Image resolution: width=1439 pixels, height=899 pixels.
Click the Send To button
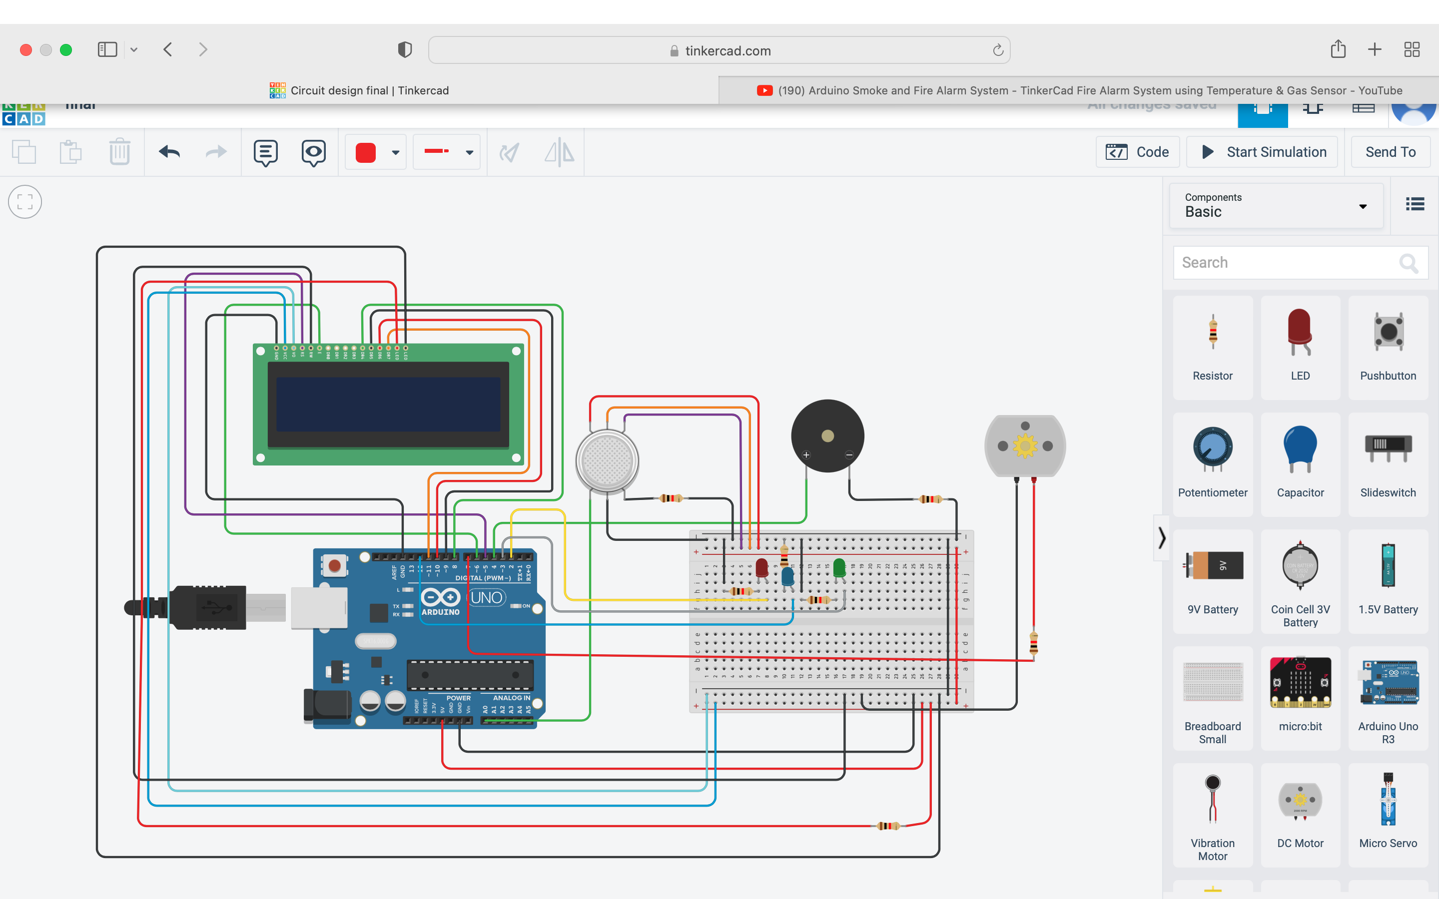(x=1390, y=152)
